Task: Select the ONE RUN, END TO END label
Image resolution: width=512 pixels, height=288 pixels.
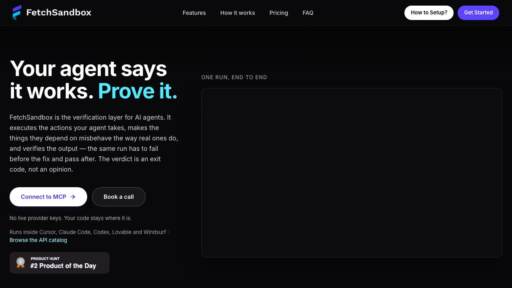Action: coord(234,77)
